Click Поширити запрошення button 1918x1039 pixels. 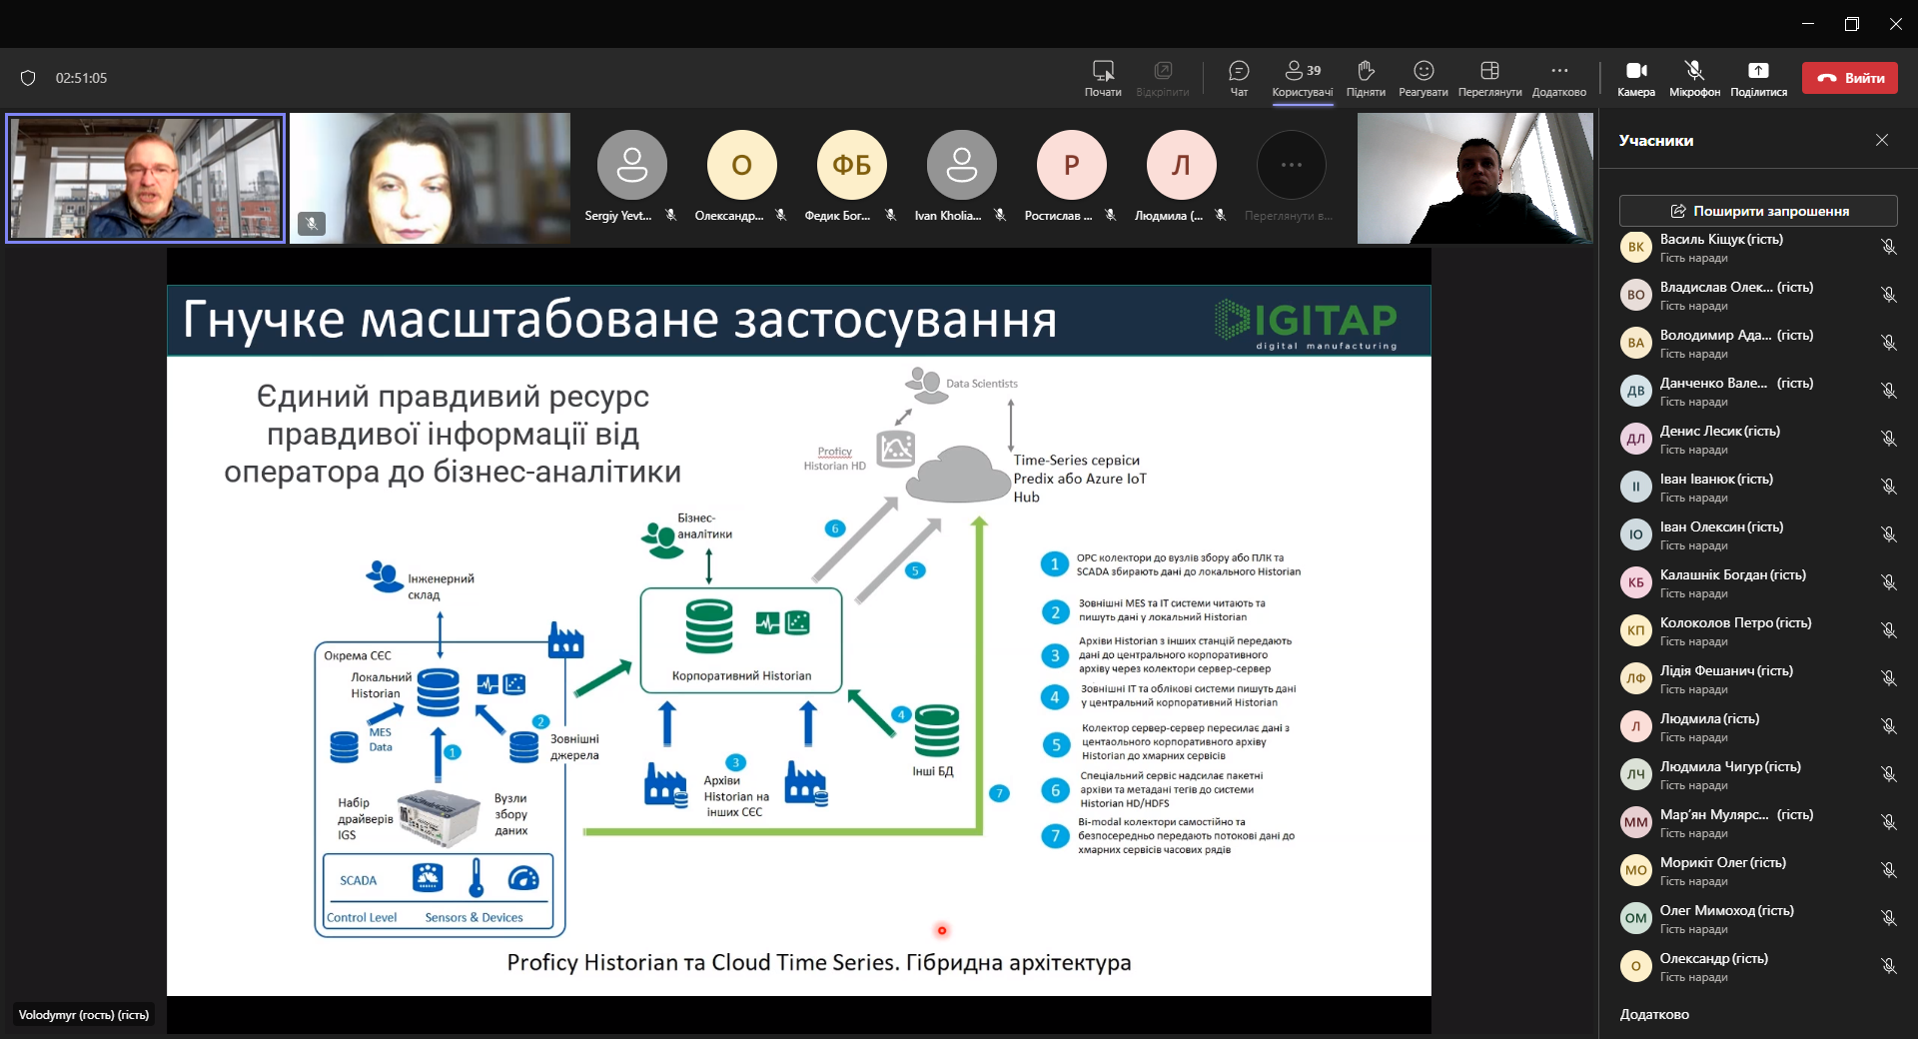click(1758, 211)
